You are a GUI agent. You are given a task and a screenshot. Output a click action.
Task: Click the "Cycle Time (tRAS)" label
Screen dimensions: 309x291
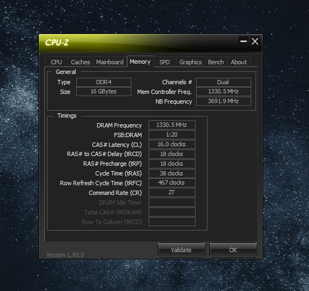[x=119, y=173]
